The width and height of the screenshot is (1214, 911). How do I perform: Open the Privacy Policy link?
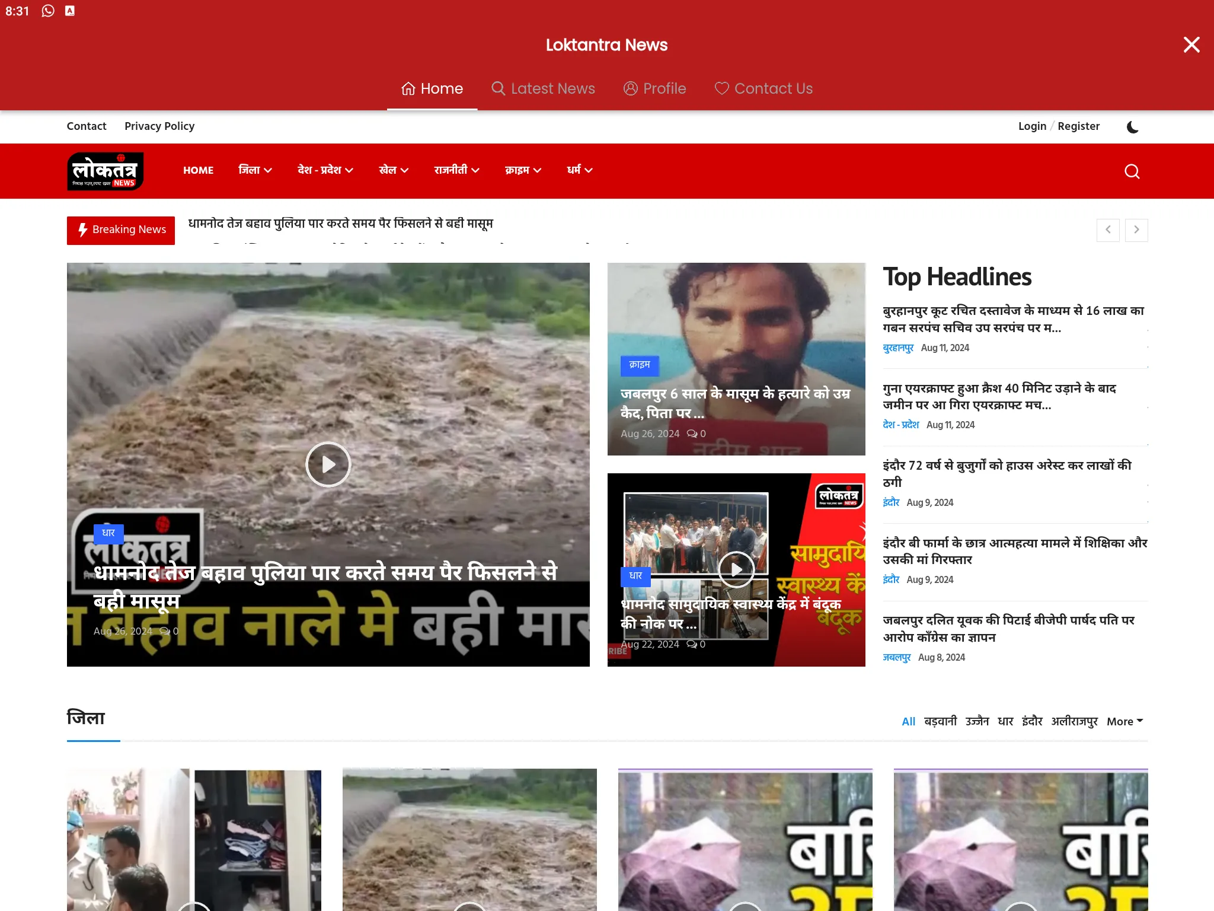pos(159,126)
